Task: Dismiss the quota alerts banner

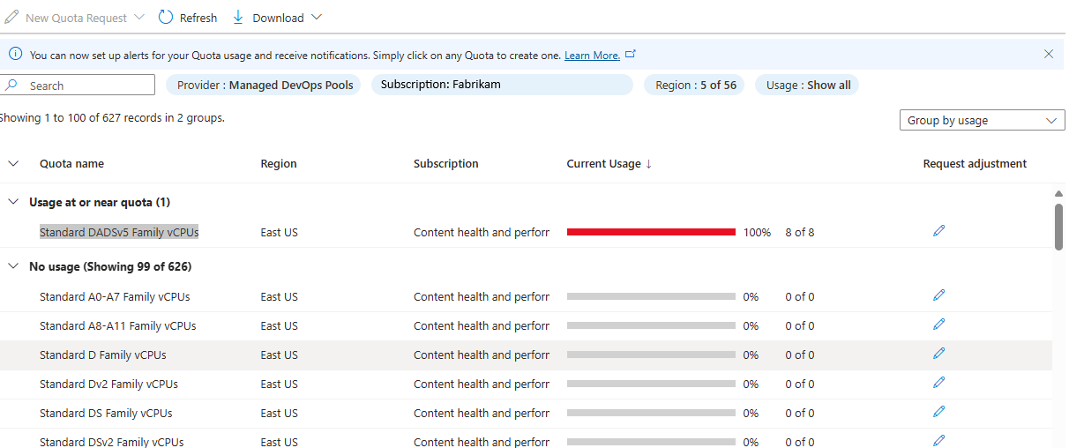Action: [x=1049, y=54]
